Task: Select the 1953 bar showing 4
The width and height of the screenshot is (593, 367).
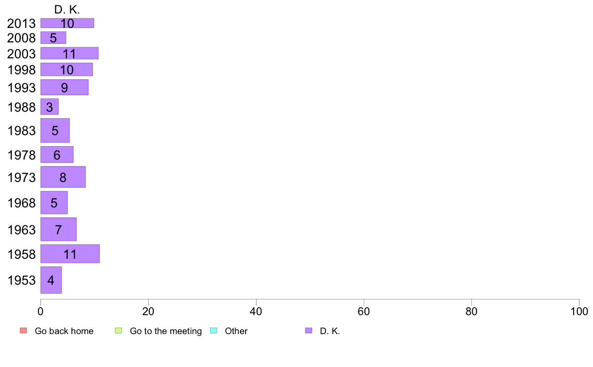Action: tap(51, 280)
